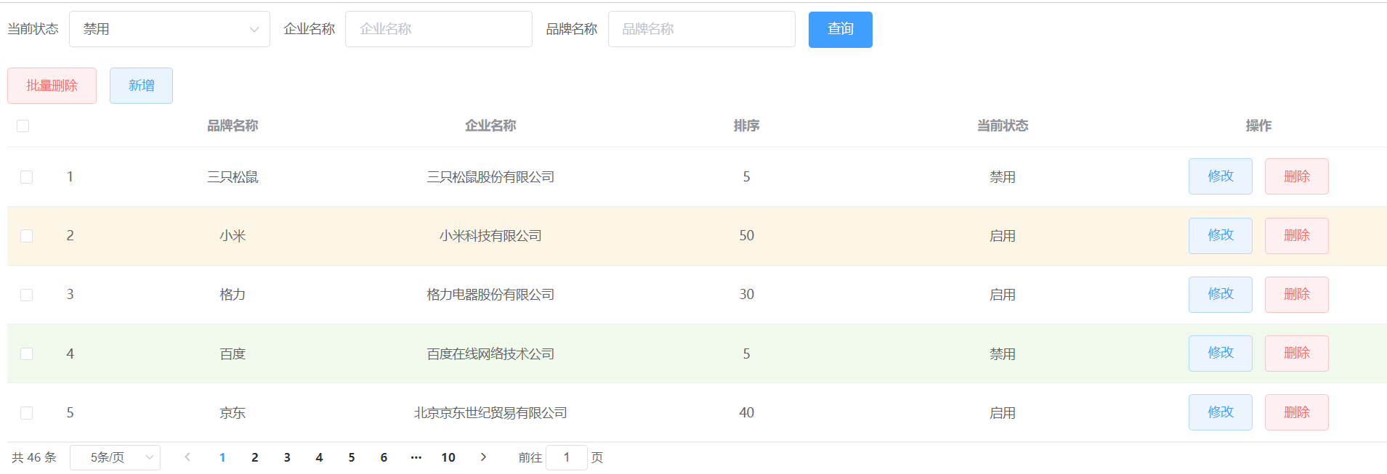1387x474 pixels.
Task: Go to page 2 in pagination
Action: (x=255, y=457)
